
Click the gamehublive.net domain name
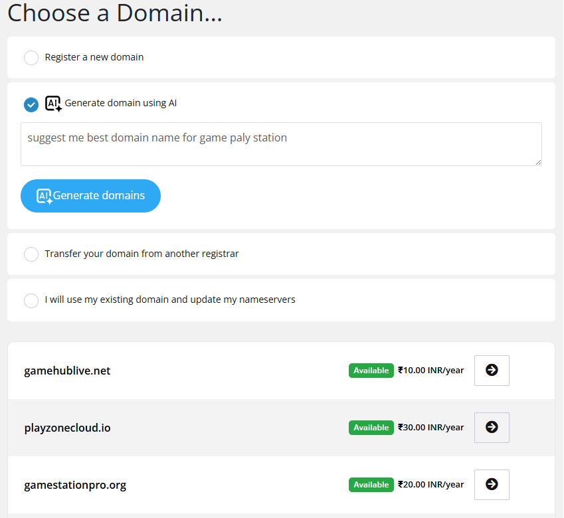[x=67, y=371]
